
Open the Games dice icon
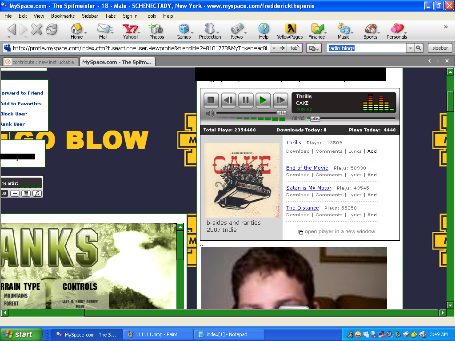pyautogui.click(x=184, y=32)
